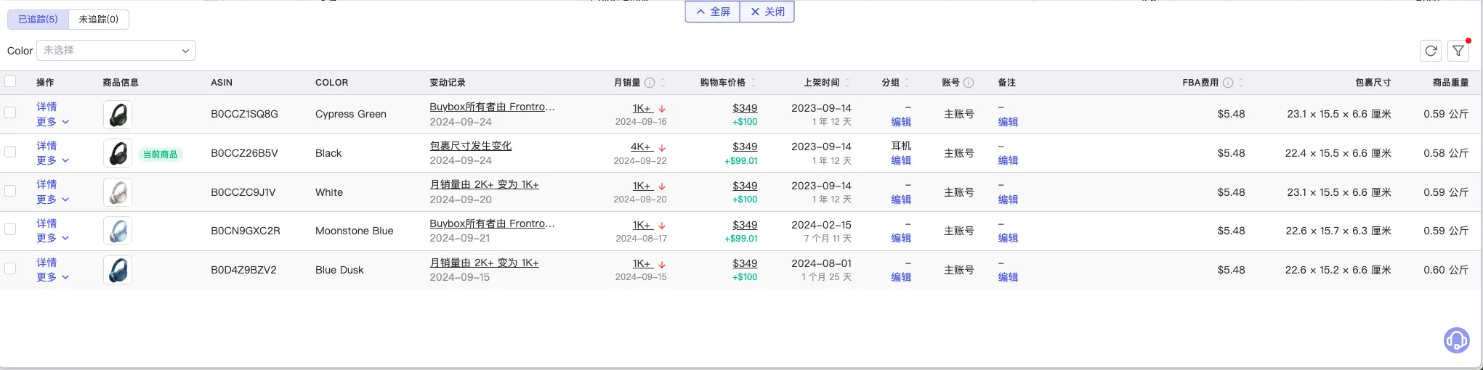Screen dimensions: 1483x370
Task: Open the customer support headset icon
Action: (1456, 340)
